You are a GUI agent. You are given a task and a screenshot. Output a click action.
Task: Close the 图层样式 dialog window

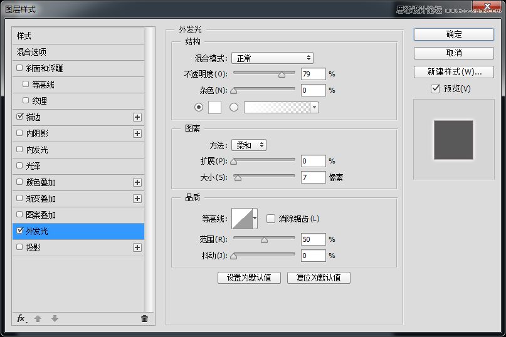[487, 6]
